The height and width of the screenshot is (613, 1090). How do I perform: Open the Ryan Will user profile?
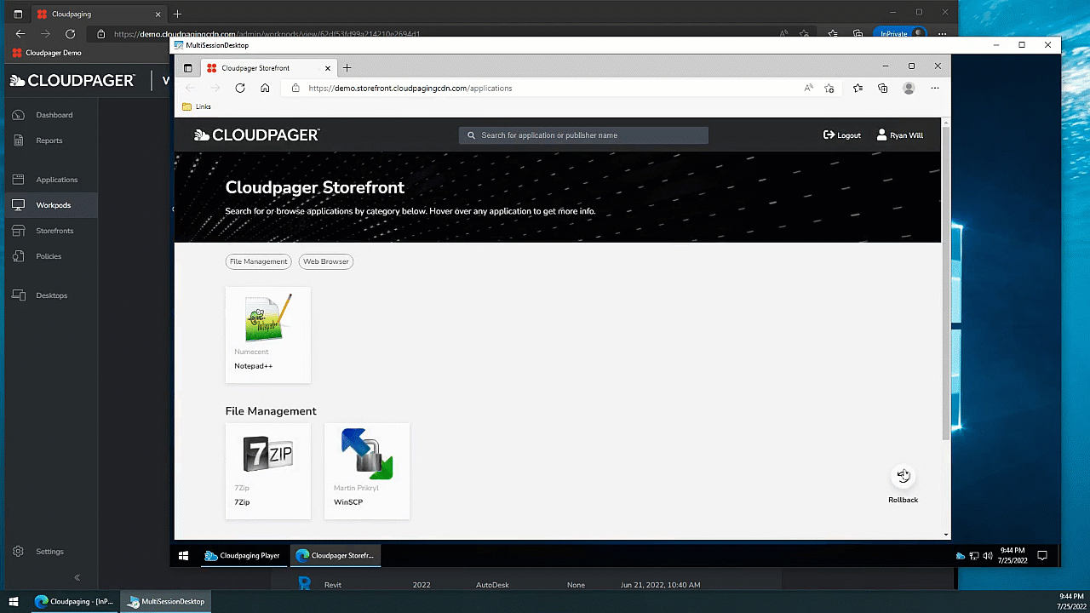[900, 135]
